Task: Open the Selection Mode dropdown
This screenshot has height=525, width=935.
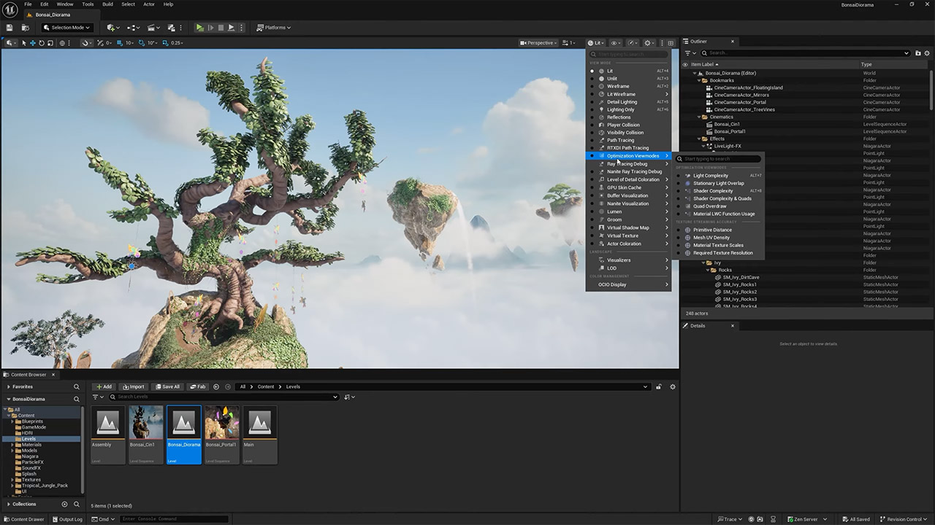Action: tap(66, 28)
